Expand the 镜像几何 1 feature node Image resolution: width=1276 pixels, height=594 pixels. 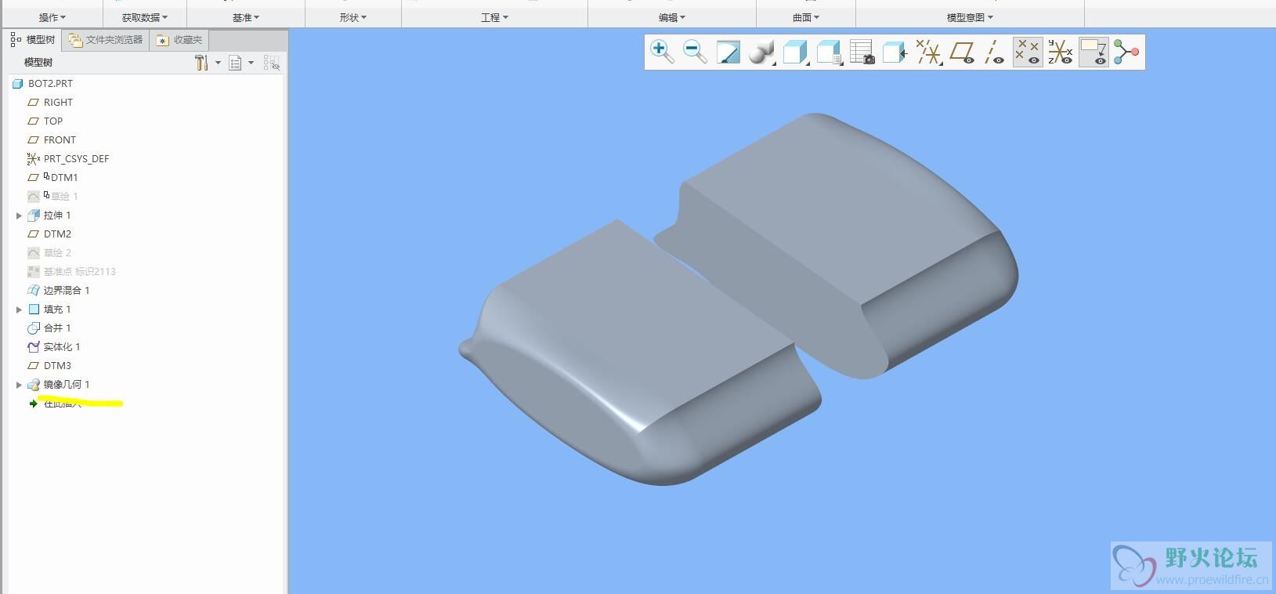(19, 385)
